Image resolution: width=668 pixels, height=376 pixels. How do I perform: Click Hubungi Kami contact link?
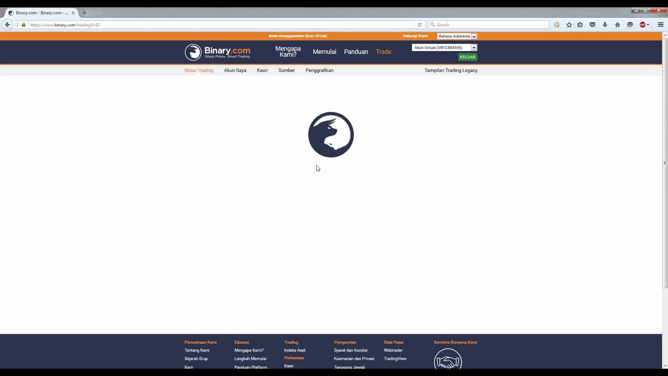(x=415, y=36)
